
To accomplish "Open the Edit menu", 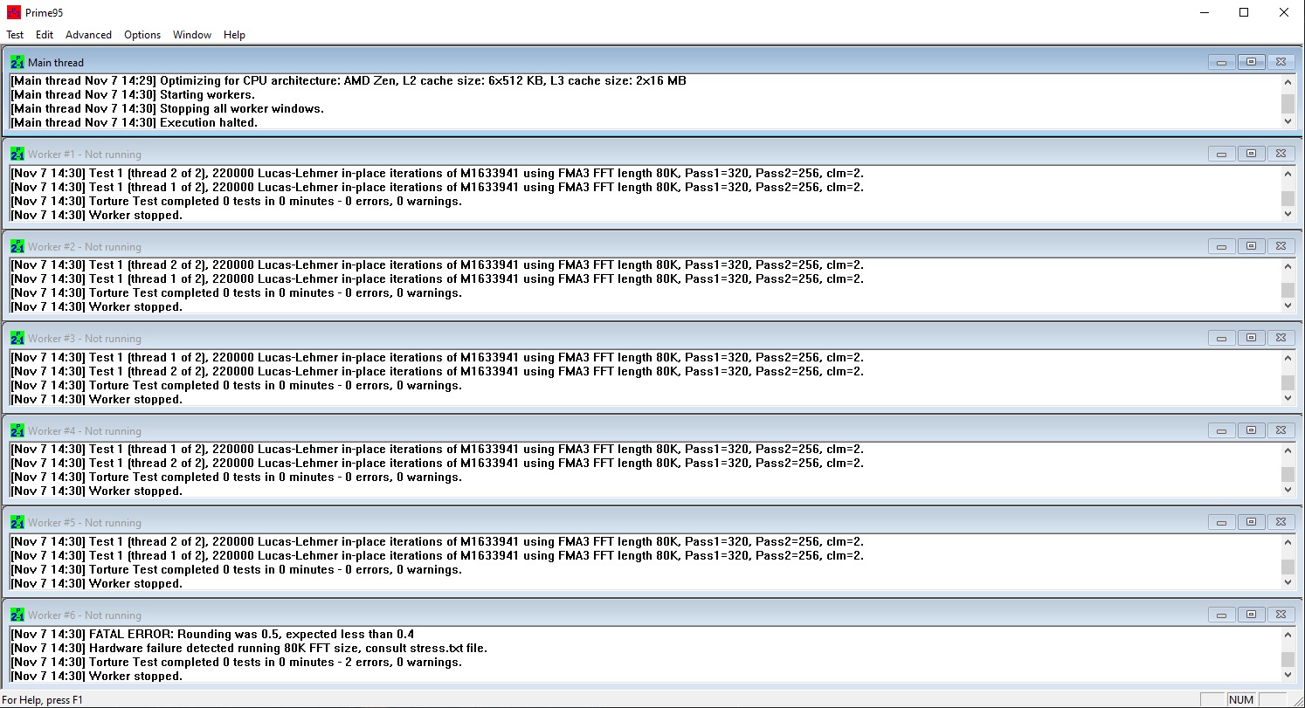I will coord(45,35).
